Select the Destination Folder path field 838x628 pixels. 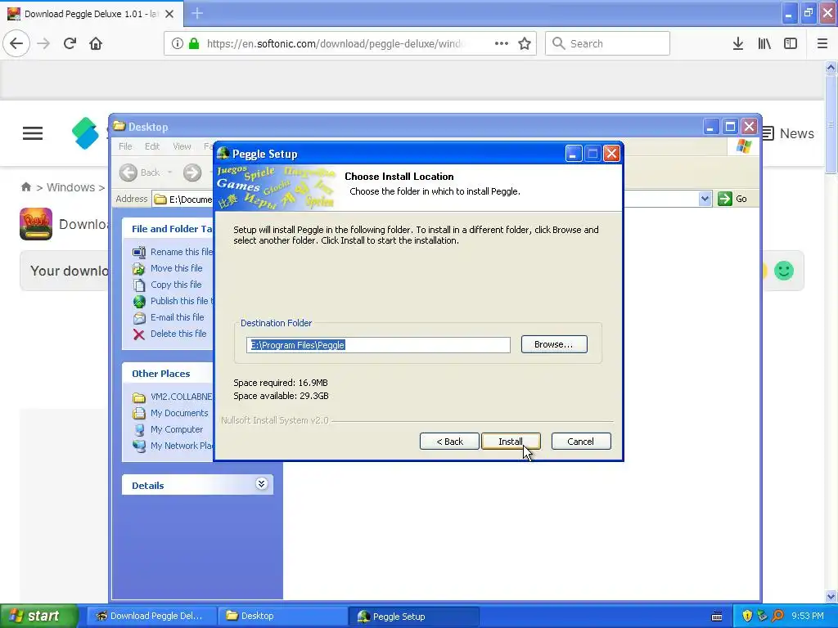(378, 345)
